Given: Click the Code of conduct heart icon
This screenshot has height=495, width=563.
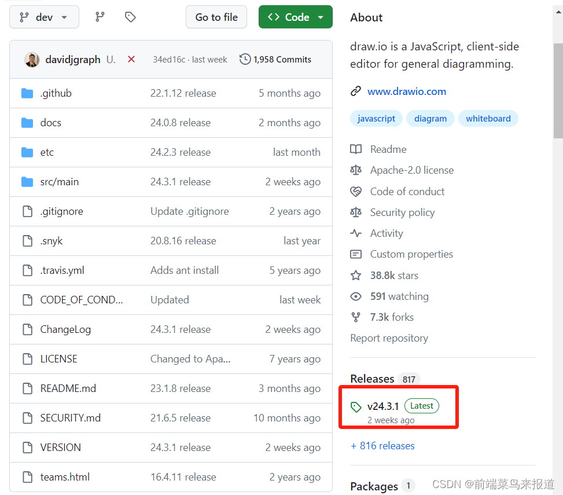Looking at the screenshot, I should (x=356, y=192).
